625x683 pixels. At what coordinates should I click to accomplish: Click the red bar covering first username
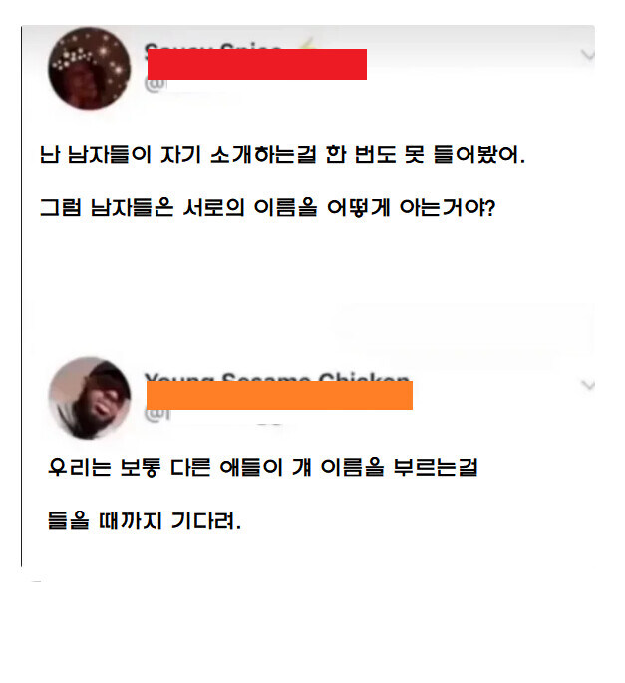point(257,64)
